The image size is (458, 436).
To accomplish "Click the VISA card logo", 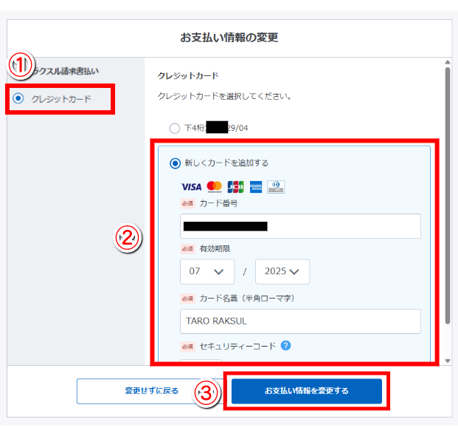I will click(x=191, y=186).
